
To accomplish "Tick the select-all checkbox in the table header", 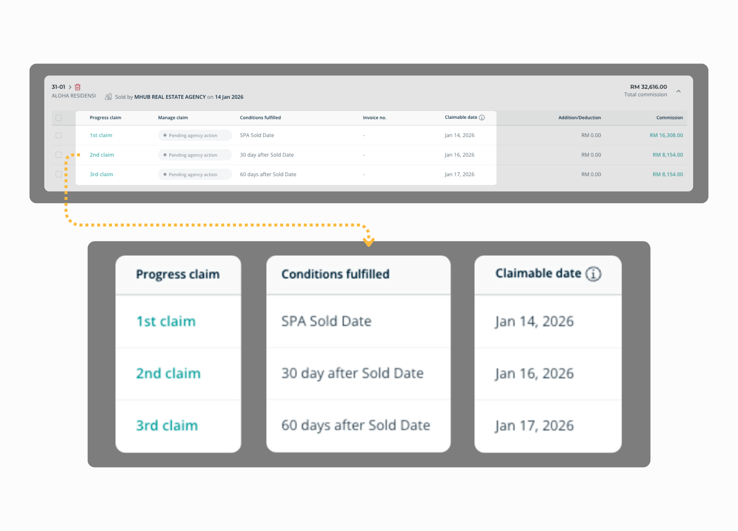I will [59, 118].
